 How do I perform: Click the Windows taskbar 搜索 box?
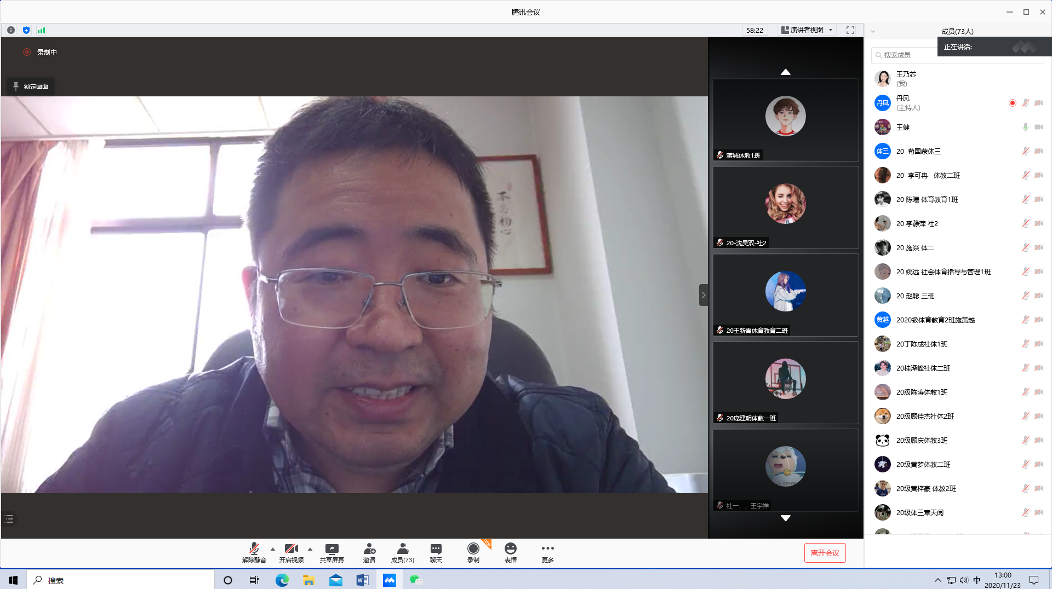coord(121,580)
